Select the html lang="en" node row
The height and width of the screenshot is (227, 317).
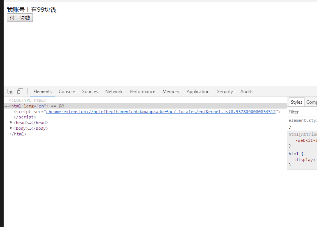pos(145,106)
